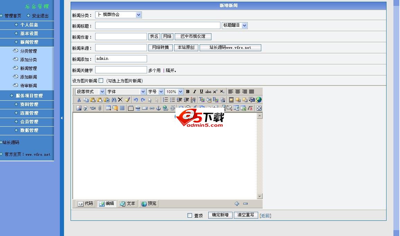Apply subscript formatting
Screen dimensions: 400x236
click(222, 92)
